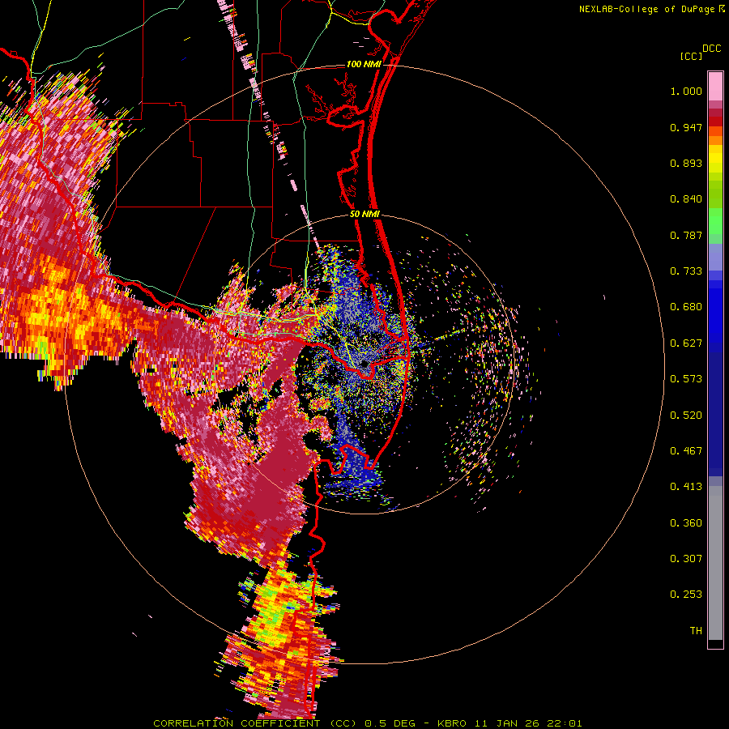The width and height of the screenshot is (729, 729).
Task: Click the 0.787 color scale value
Action: pyautogui.click(x=686, y=235)
